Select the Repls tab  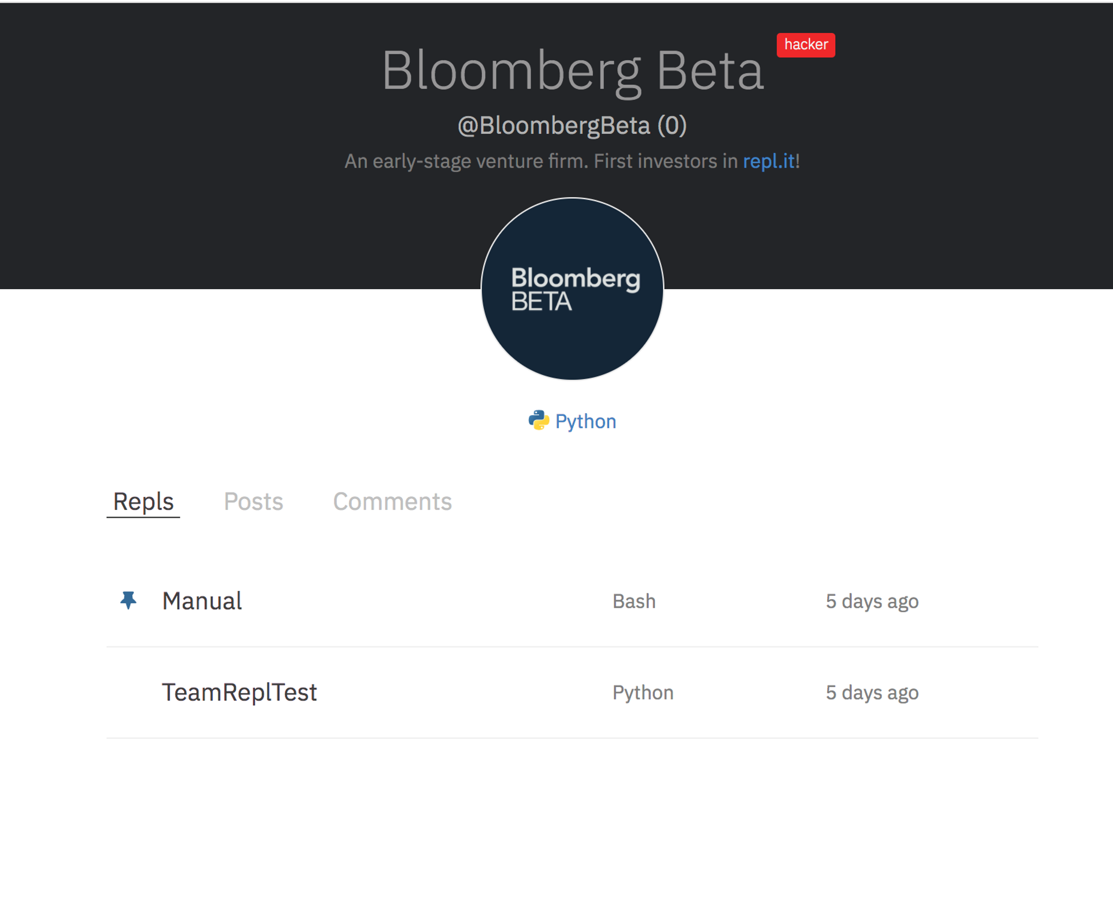pos(142,501)
